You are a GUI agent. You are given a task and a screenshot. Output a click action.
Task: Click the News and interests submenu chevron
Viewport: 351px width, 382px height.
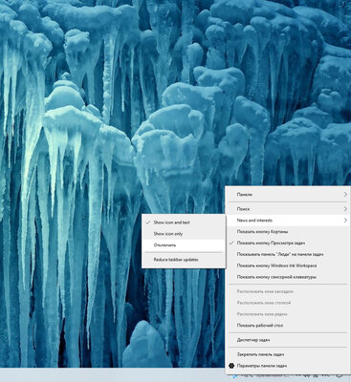[345, 221]
